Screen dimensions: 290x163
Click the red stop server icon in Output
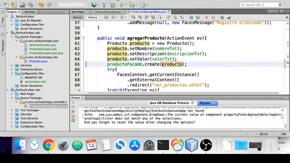pos(73,116)
